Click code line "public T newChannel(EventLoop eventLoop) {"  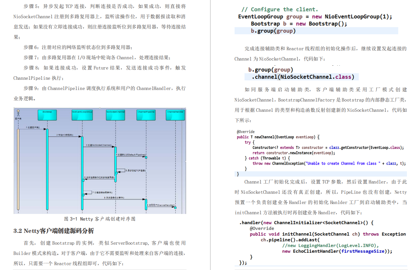click(278, 137)
